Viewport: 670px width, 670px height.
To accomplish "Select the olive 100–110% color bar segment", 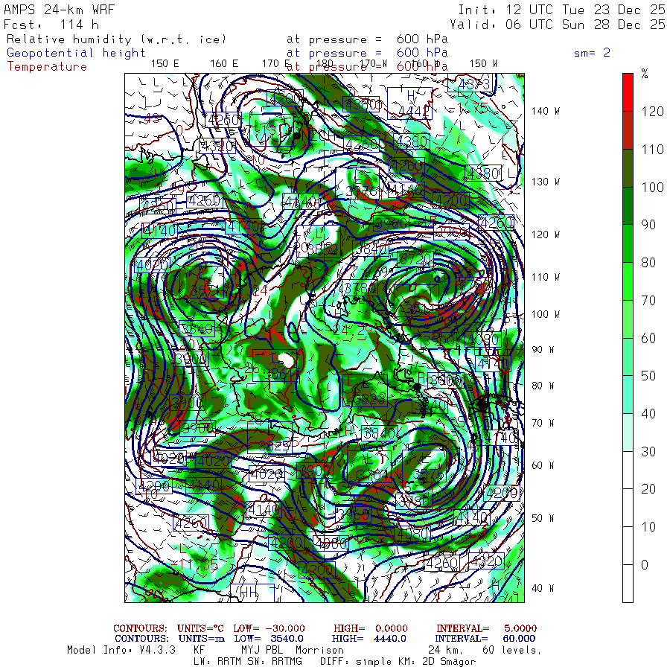I will coord(628,167).
